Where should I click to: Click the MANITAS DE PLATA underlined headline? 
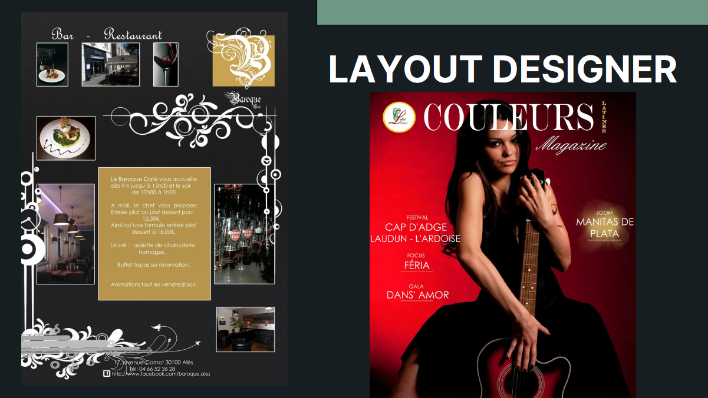605,227
